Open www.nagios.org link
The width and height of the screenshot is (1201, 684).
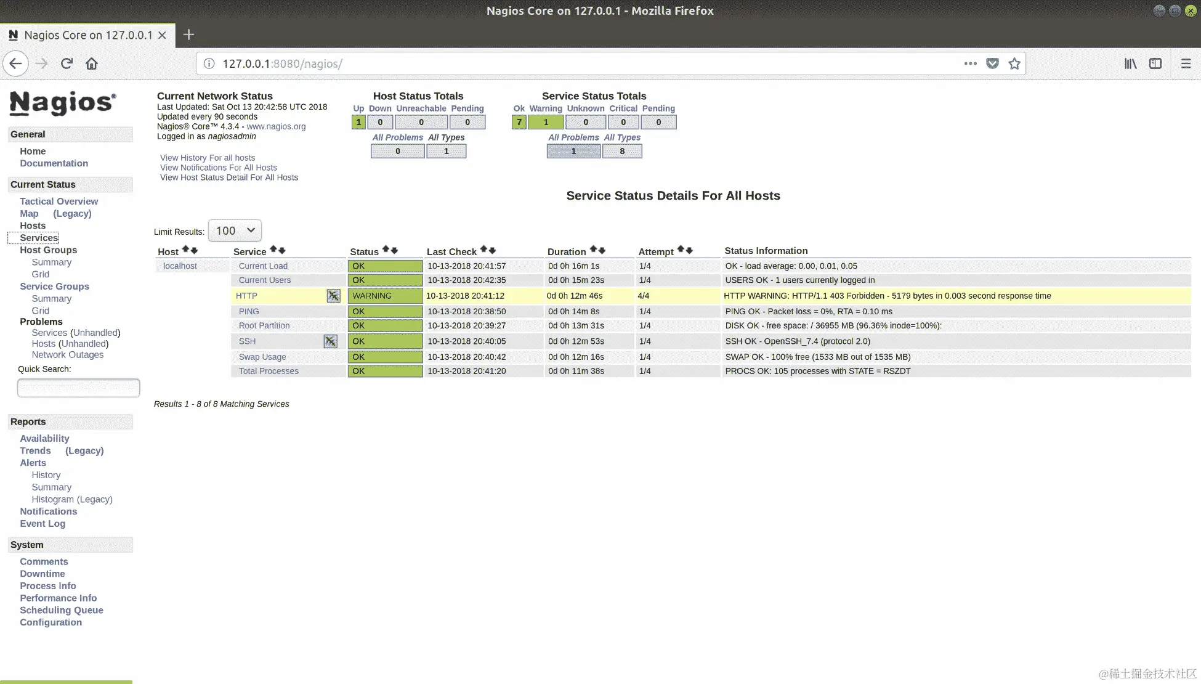(276, 126)
